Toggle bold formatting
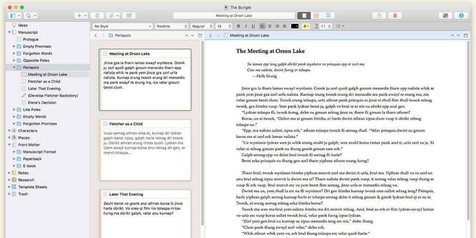Screen dimensions: 476x238 (x=238, y=26)
